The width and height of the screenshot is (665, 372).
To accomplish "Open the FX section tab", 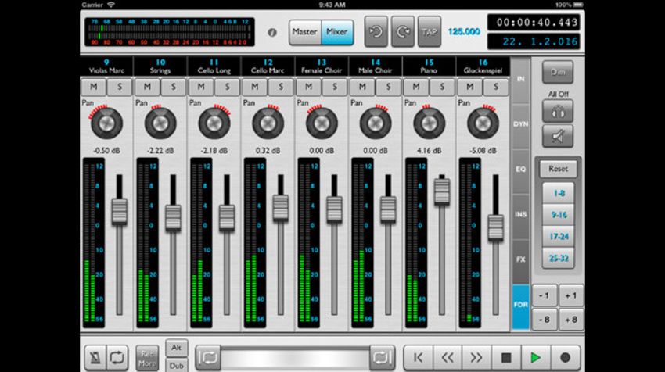I will (x=521, y=259).
